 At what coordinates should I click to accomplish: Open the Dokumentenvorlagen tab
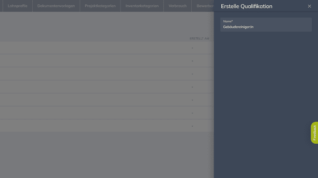click(56, 6)
